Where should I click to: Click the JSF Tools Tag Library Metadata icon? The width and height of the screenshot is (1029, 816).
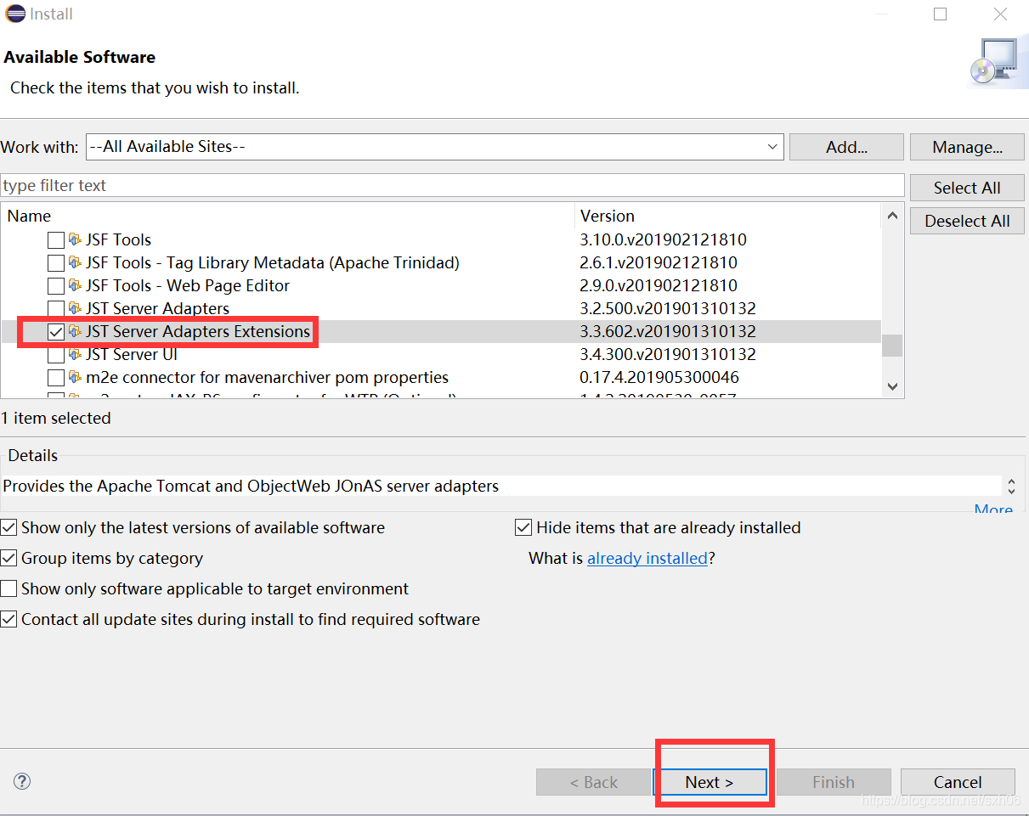(75, 262)
